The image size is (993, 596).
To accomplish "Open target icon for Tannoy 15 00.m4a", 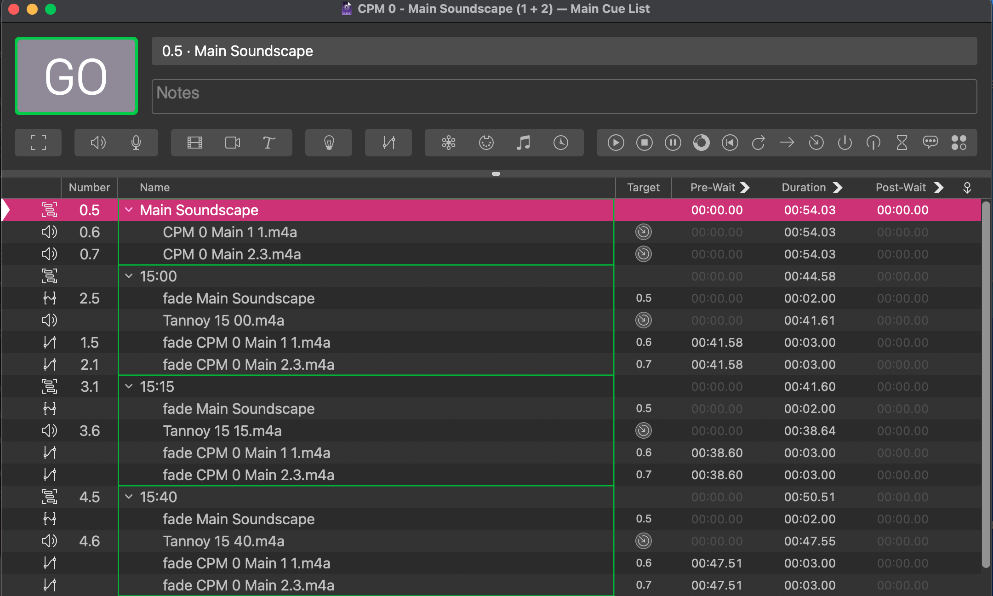I will (644, 321).
